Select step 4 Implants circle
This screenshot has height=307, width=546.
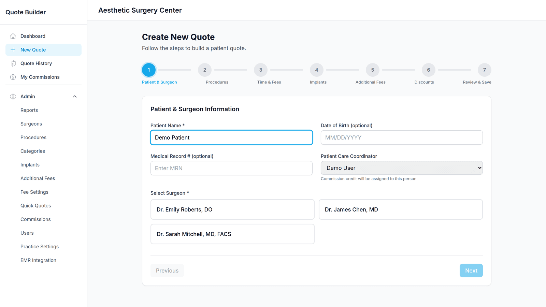(x=317, y=70)
